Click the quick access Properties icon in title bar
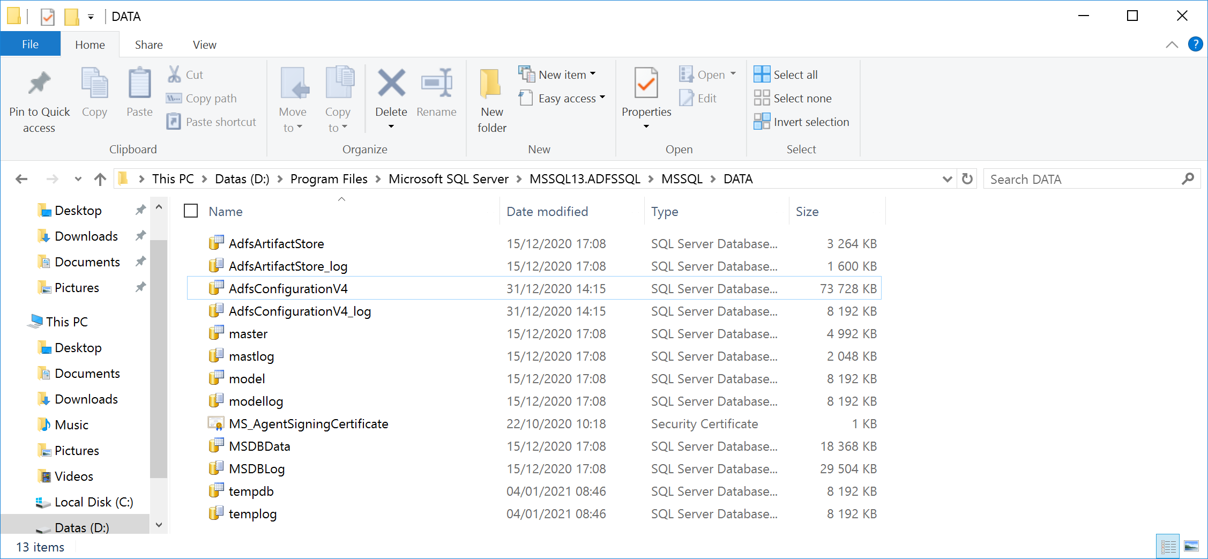Viewport: 1208px width, 559px height. (x=48, y=17)
